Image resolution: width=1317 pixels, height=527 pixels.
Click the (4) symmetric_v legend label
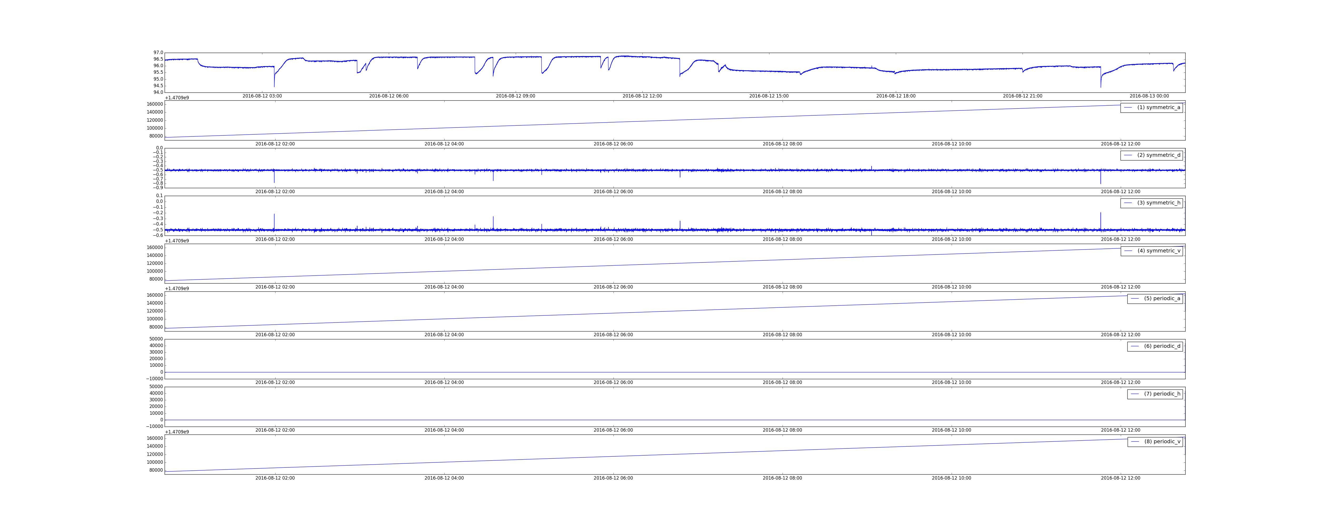[1159, 251]
